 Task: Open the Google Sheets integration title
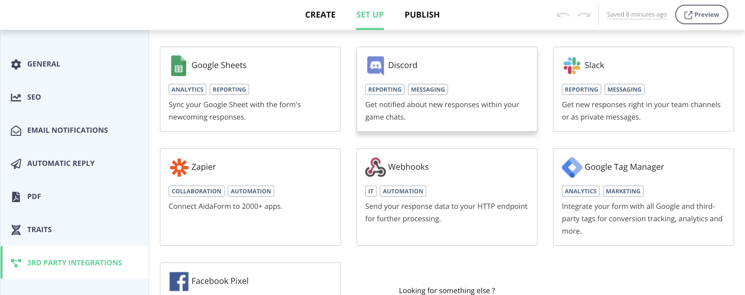coord(219,65)
